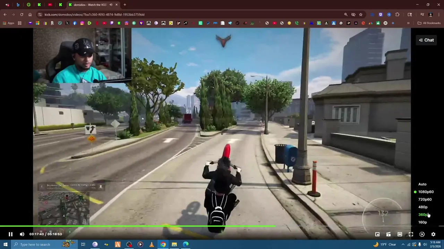Viewport: 444px width, 249px height.
Task: View site information for kick.com
Action: pyautogui.click(x=40, y=15)
